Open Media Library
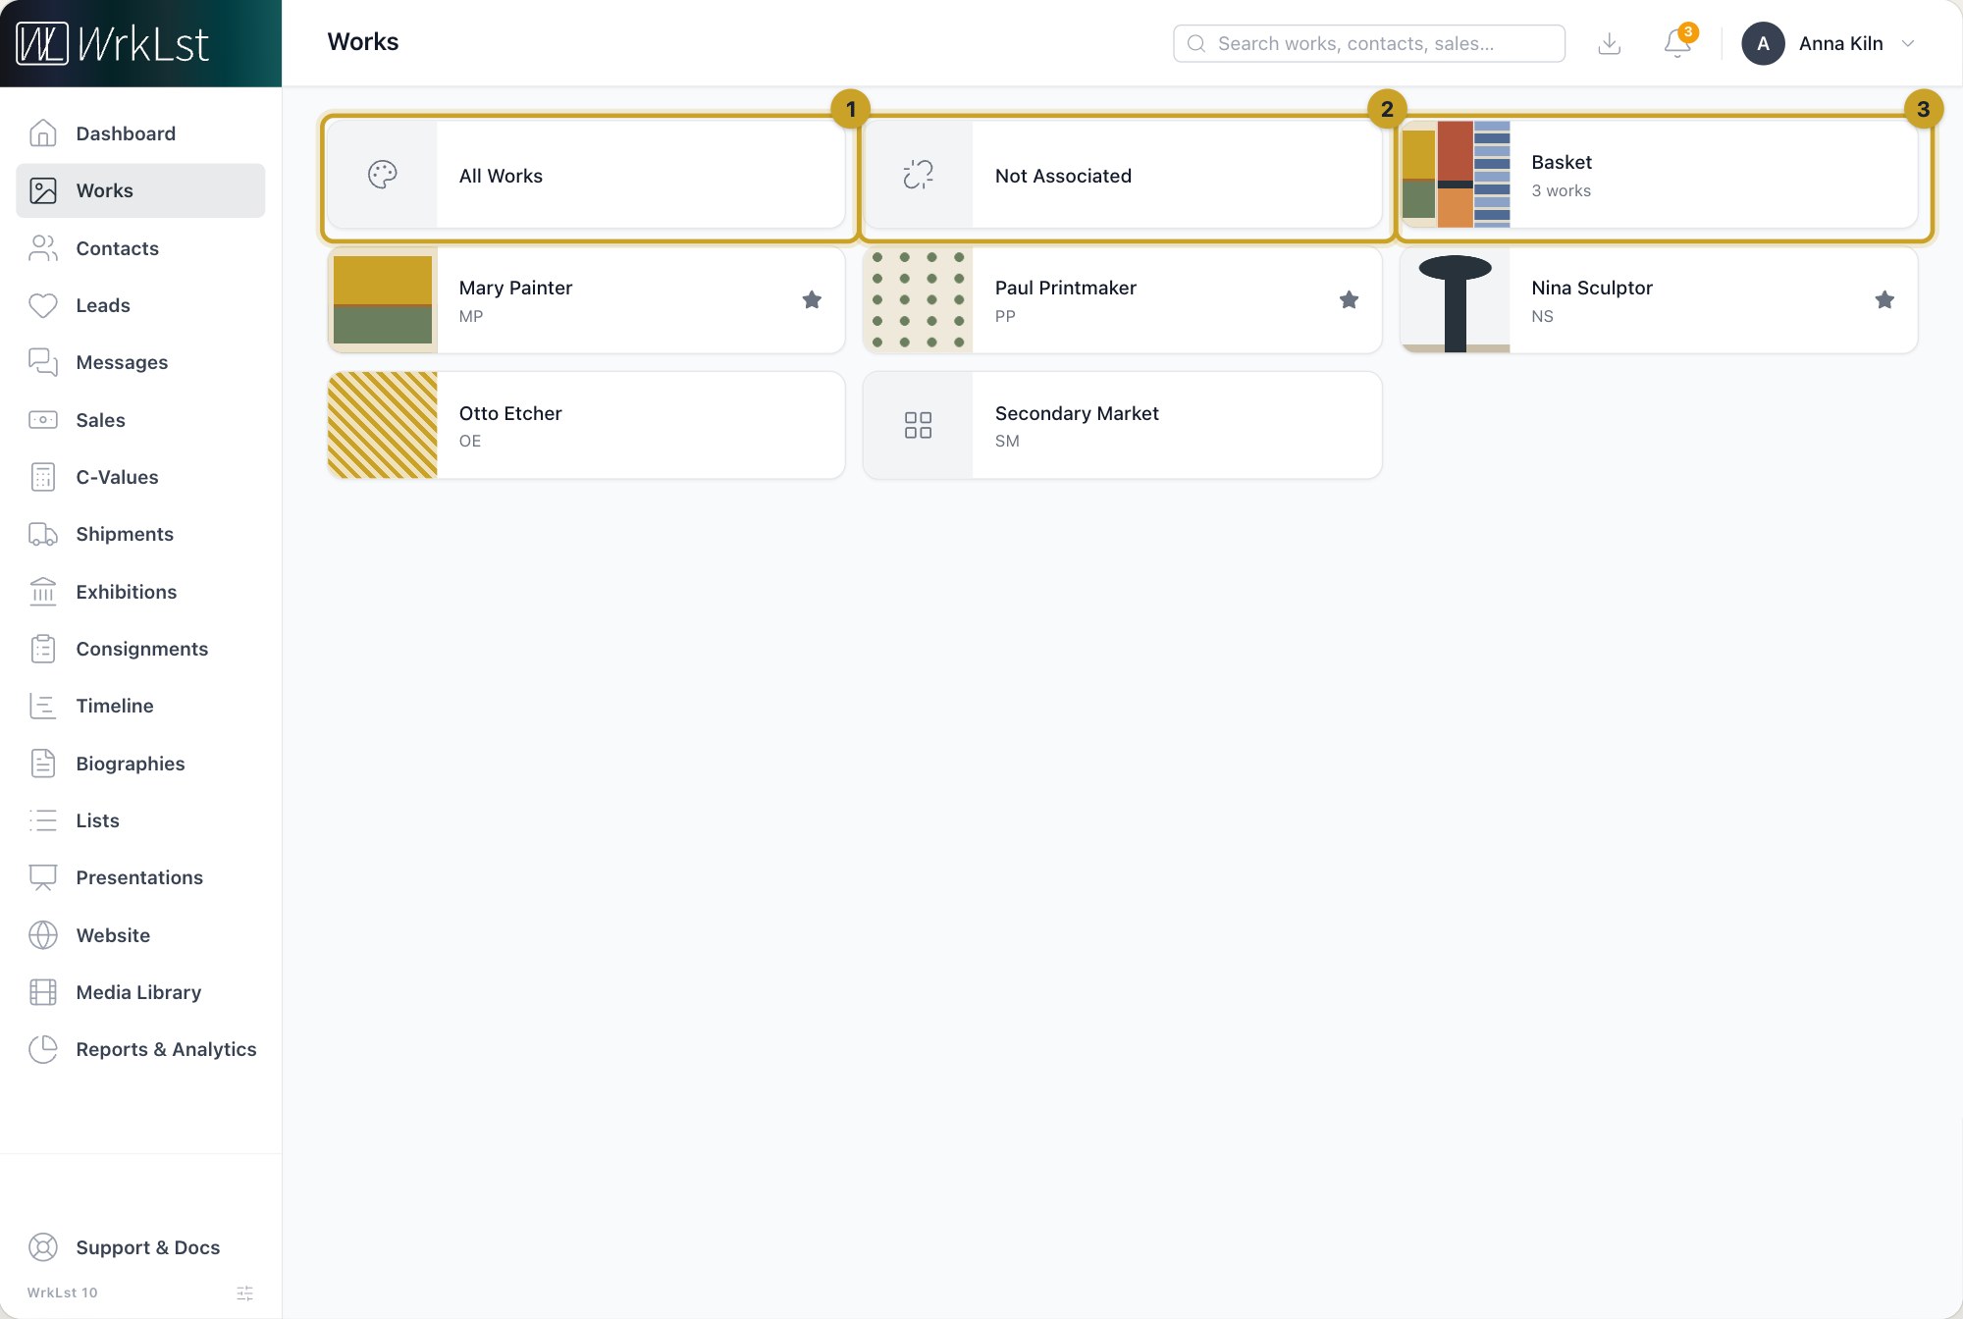Viewport: 1963px width, 1319px height. [x=140, y=992]
